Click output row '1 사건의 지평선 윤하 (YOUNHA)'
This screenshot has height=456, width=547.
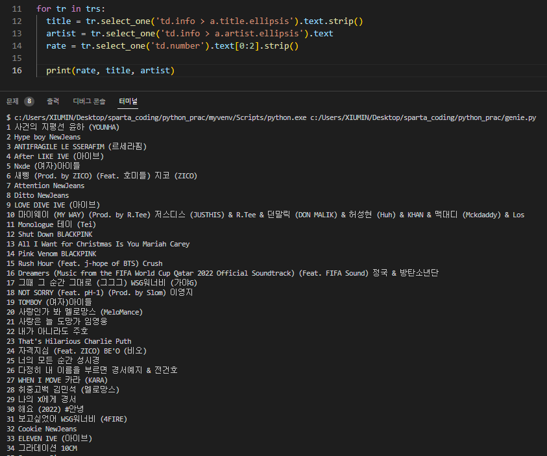pos(63,127)
